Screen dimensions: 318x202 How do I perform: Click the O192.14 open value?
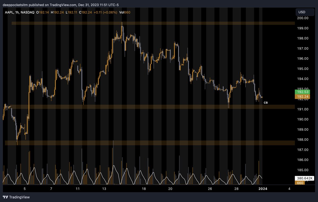[x=43, y=12]
